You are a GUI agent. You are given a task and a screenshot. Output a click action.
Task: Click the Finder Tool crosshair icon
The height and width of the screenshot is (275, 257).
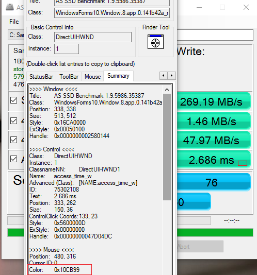pos(155,42)
